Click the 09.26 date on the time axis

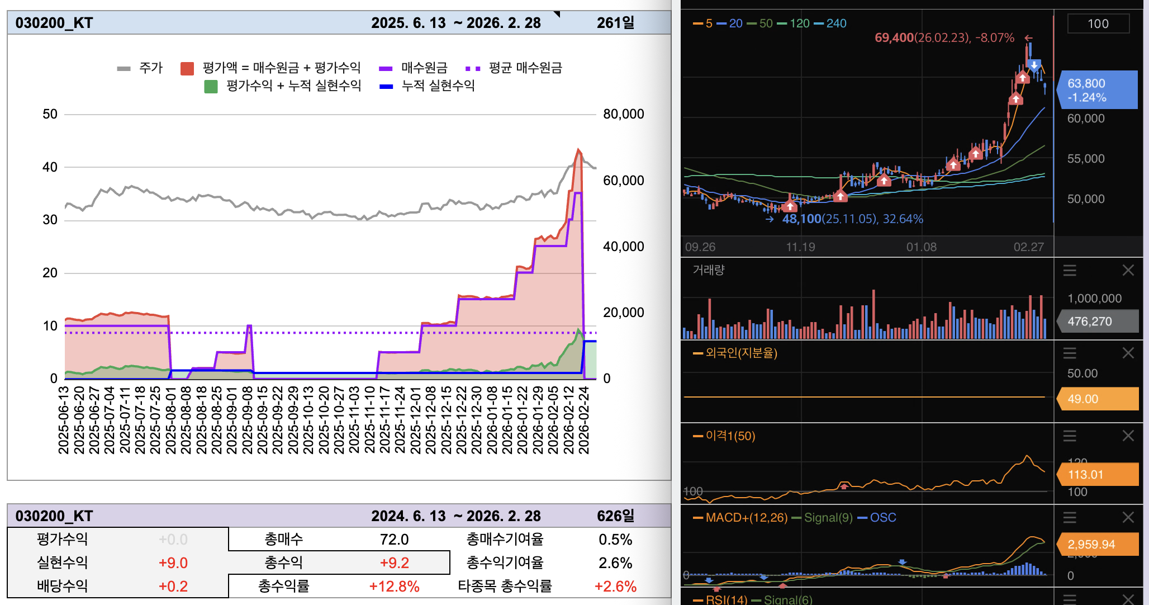pos(700,247)
